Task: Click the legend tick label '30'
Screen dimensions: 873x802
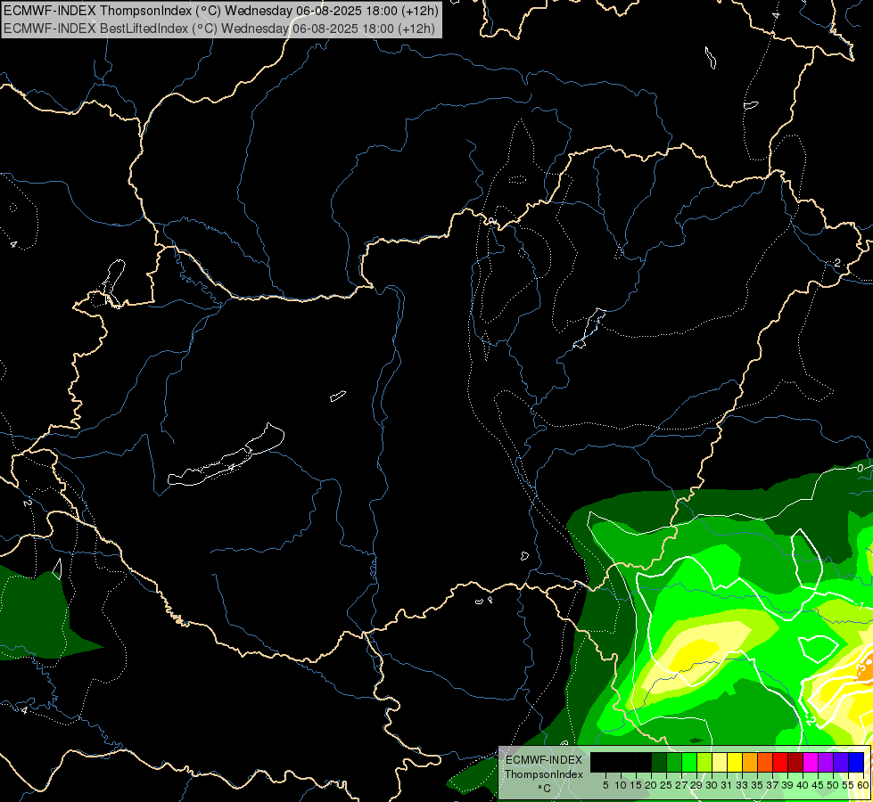Action: [712, 785]
